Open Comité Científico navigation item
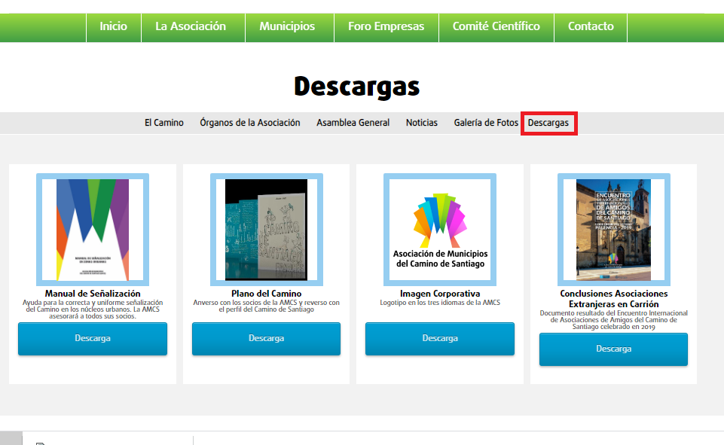This screenshot has height=445, width=724. [x=496, y=26]
